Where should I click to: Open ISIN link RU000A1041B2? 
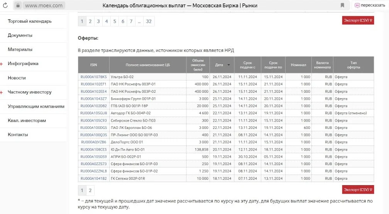[93, 178]
